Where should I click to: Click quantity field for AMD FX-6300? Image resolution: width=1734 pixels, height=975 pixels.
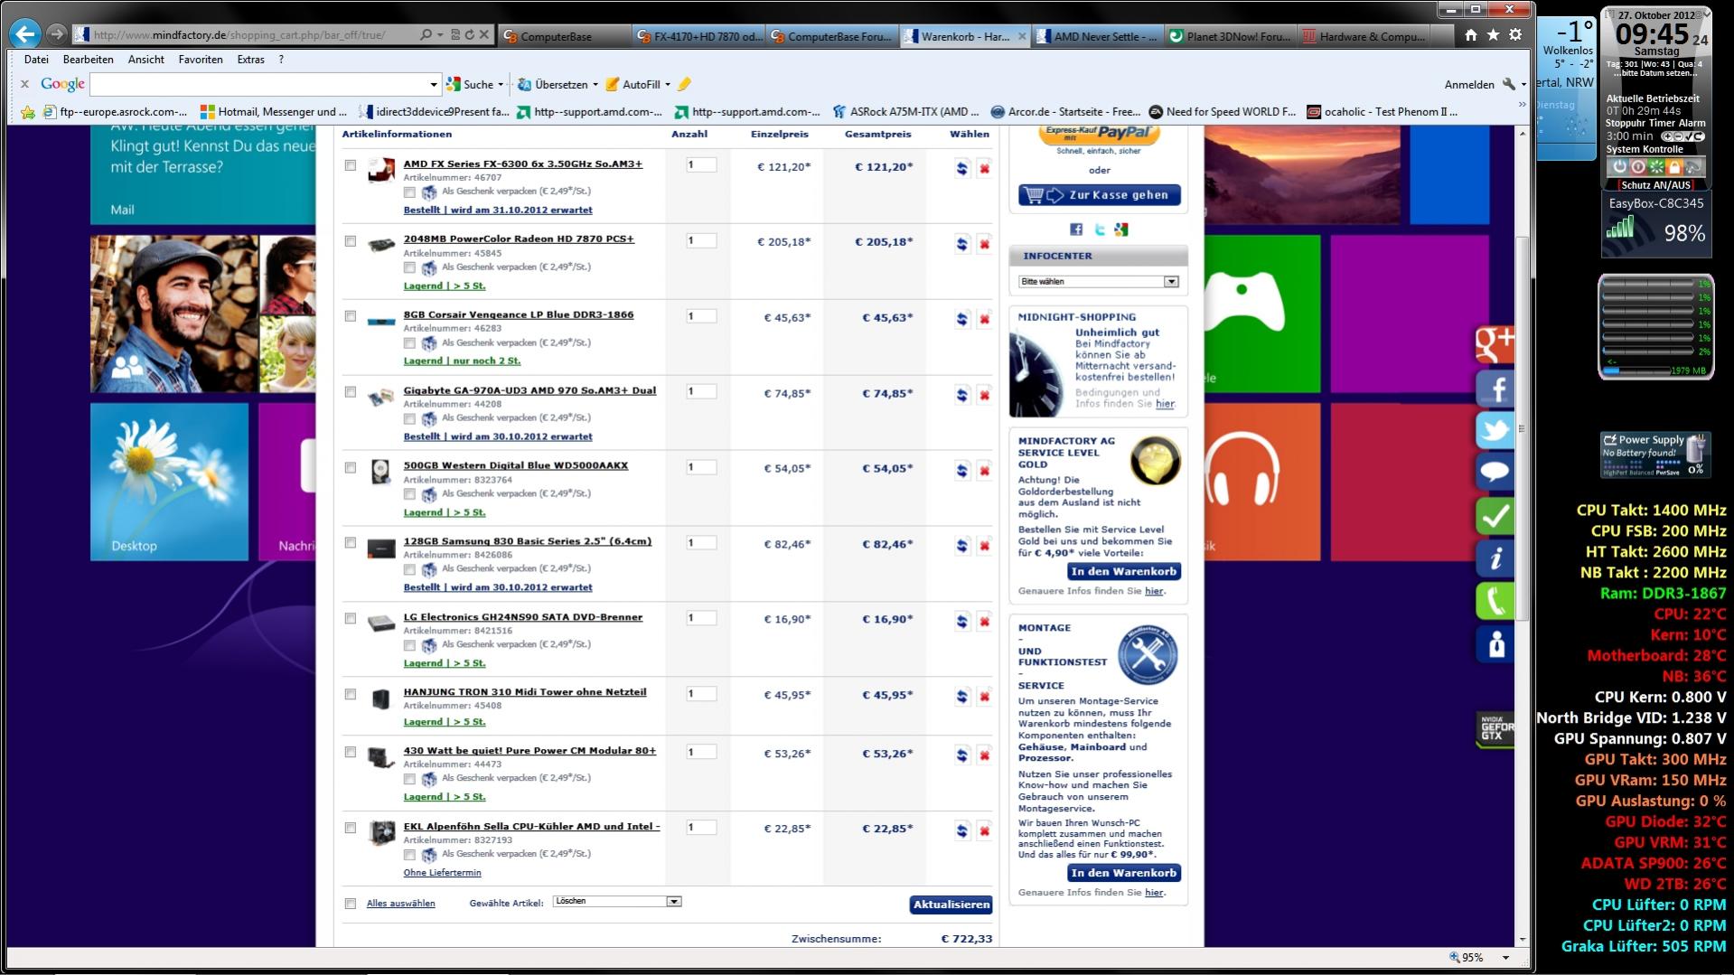coord(701,165)
